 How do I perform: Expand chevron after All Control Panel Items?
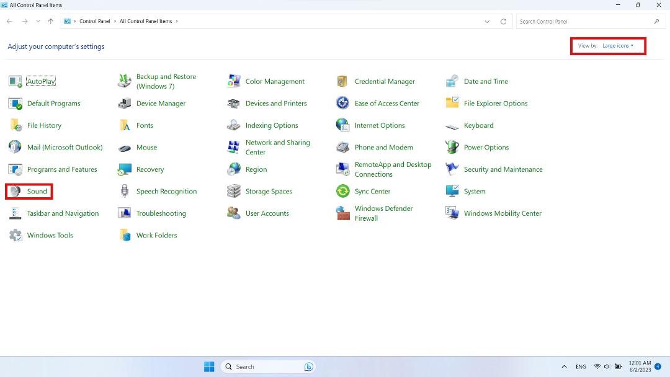176,21
